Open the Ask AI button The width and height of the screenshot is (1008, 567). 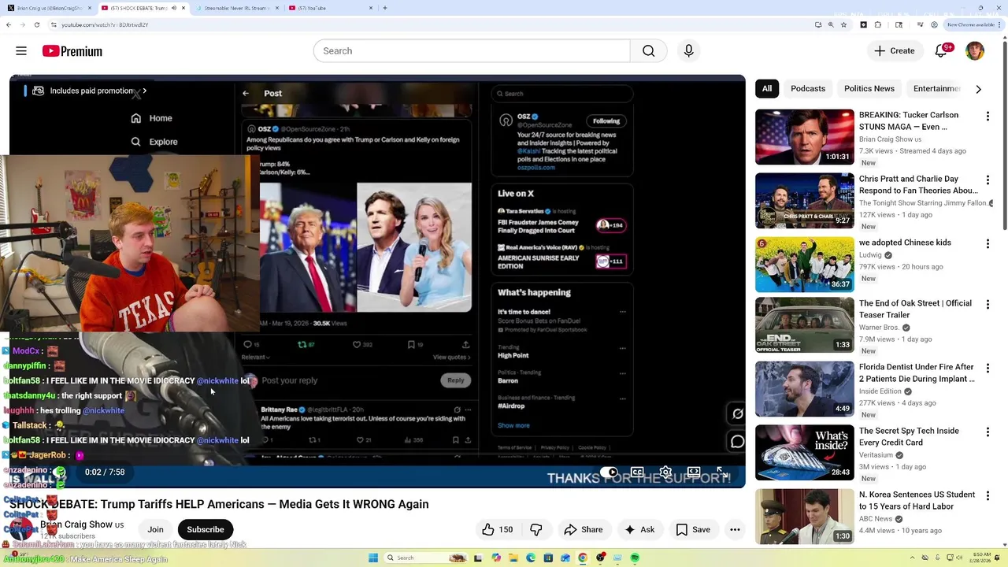pos(639,530)
